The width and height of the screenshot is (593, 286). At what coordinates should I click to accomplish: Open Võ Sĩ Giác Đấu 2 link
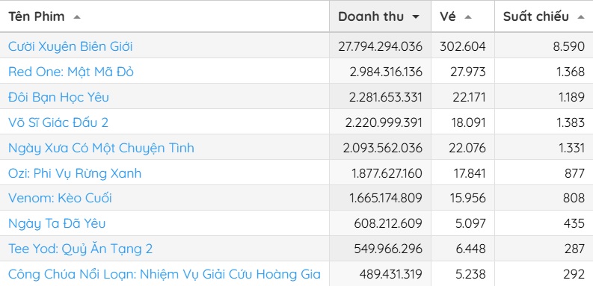[x=58, y=122]
